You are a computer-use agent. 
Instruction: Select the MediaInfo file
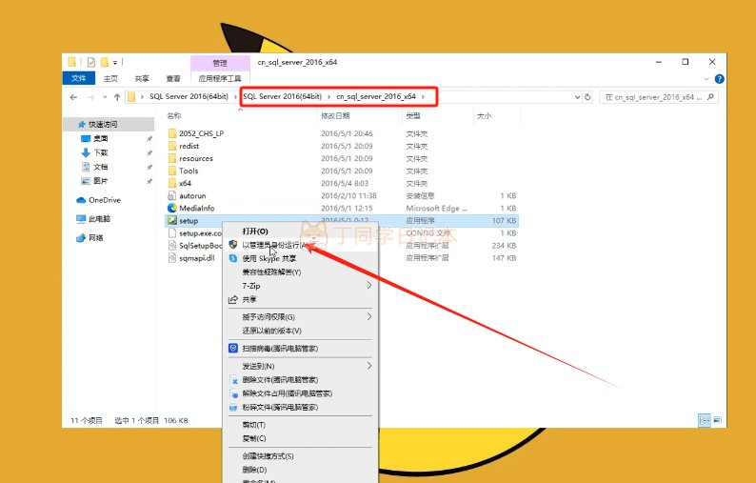[x=197, y=208]
